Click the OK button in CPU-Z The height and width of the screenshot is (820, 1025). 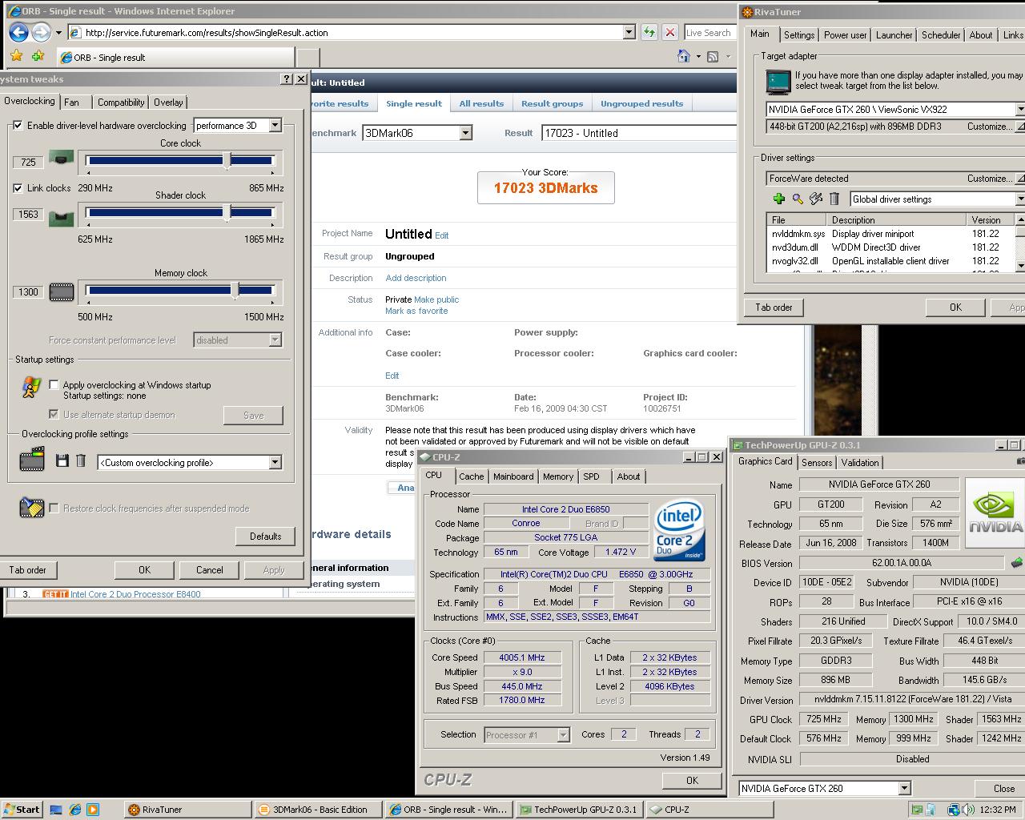point(692,780)
